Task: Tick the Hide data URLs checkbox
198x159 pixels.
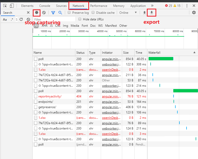Action: 80,19
